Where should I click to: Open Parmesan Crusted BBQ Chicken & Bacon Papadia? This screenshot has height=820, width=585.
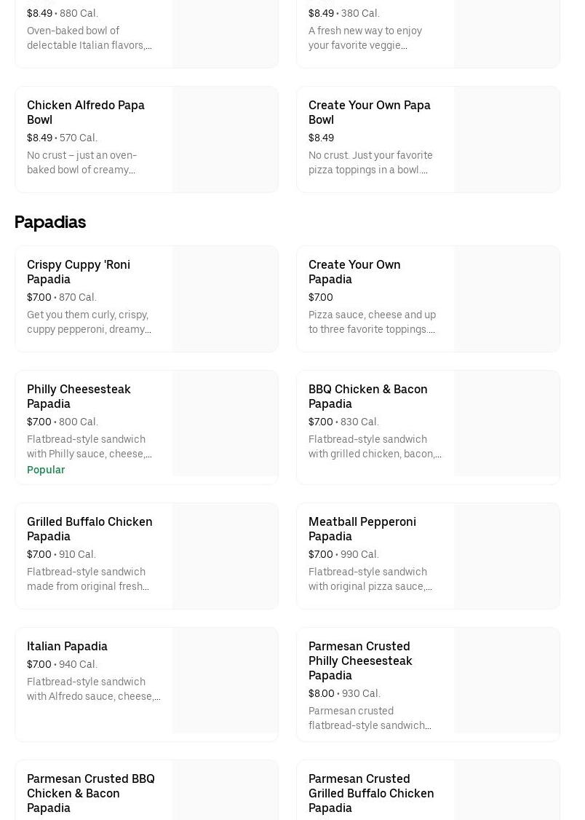click(x=91, y=793)
